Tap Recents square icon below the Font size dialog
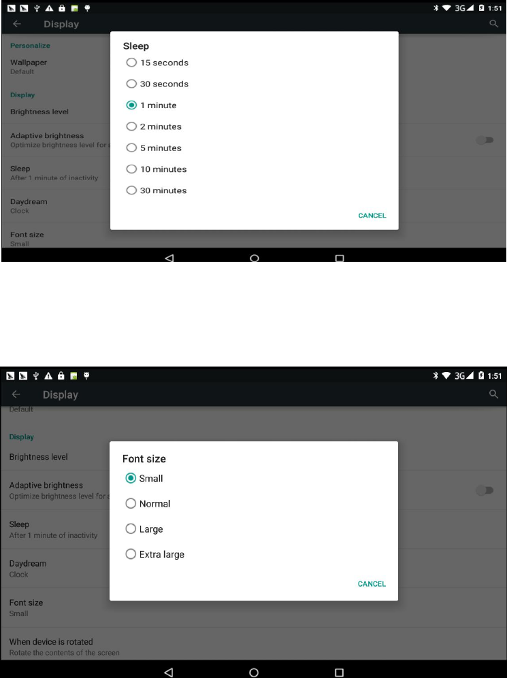This screenshot has width=507, height=678. click(x=339, y=673)
